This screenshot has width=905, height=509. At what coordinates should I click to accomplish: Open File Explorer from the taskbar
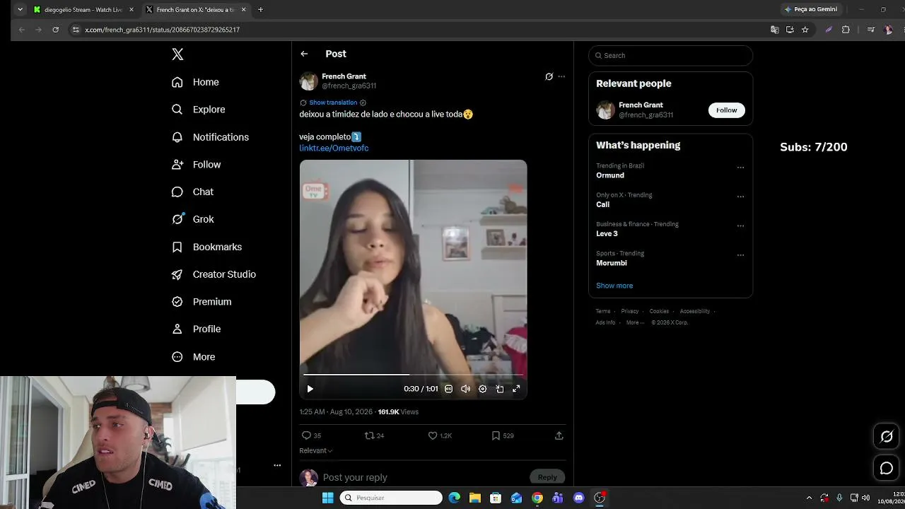pyautogui.click(x=475, y=498)
